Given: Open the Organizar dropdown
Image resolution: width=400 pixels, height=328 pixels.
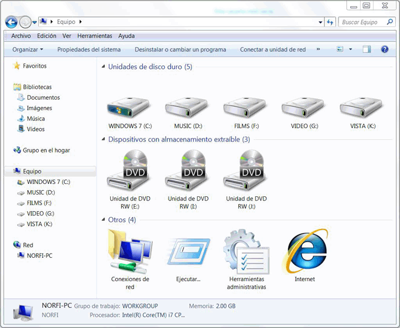Looking at the screenshot, I should click(28, 49).
